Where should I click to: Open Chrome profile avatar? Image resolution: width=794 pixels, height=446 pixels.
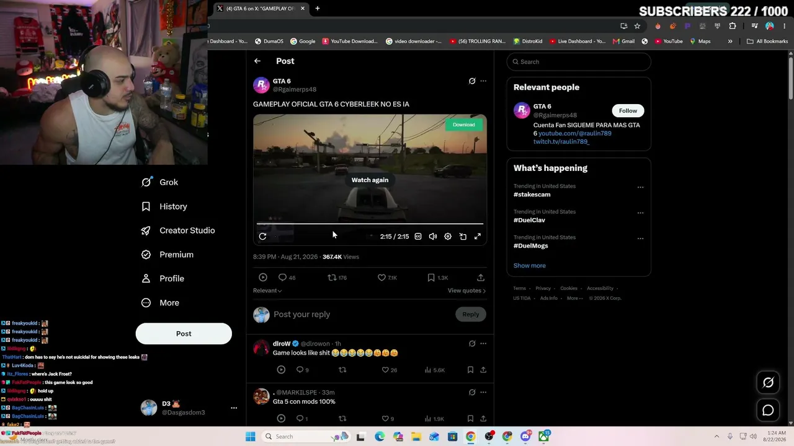(x=770, y=26)
